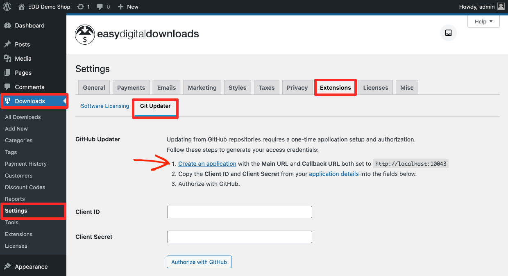Screen dimensions: 508x276
Task: Open Discount Codes in the sidebar
Action: click(x=25, y=187)
